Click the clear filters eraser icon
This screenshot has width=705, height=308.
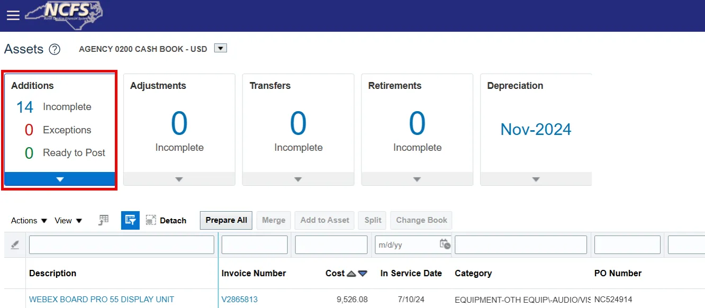(x=15, y=245)
